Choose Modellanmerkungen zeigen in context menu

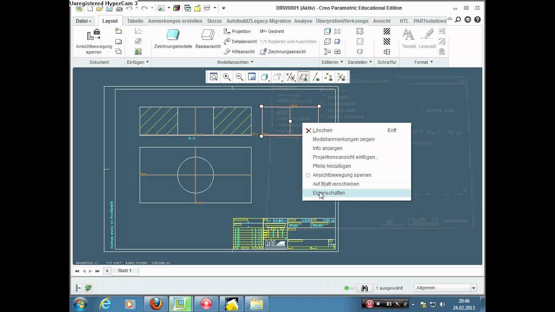point(356,139)
